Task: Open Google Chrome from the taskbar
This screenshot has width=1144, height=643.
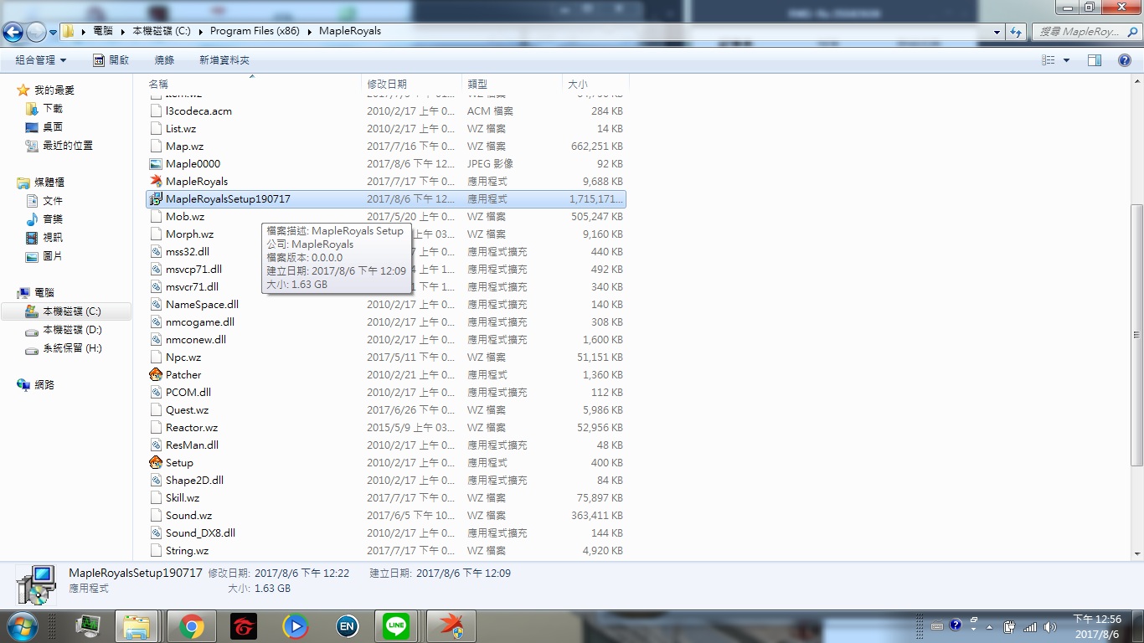Action: 192,626
